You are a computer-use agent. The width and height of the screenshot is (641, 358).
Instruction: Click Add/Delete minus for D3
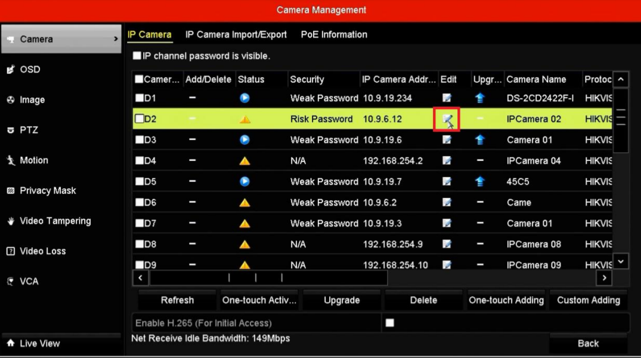192,139
